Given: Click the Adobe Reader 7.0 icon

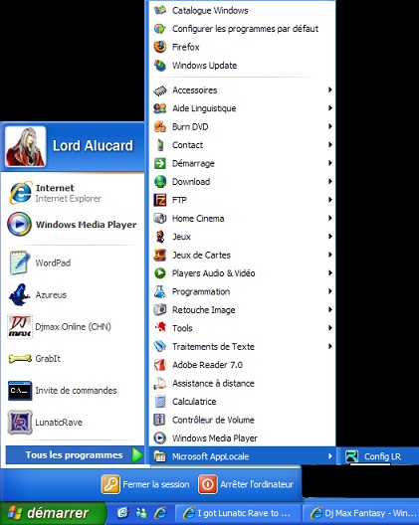Looking at the screenshot, I should 160,365.
